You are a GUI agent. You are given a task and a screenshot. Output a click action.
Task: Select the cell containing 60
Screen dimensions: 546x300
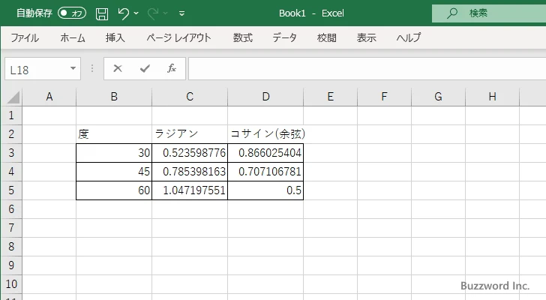114,190
